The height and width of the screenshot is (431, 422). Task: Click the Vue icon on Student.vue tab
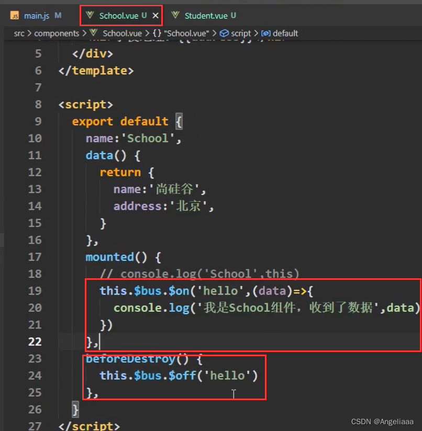click(175, 15)
